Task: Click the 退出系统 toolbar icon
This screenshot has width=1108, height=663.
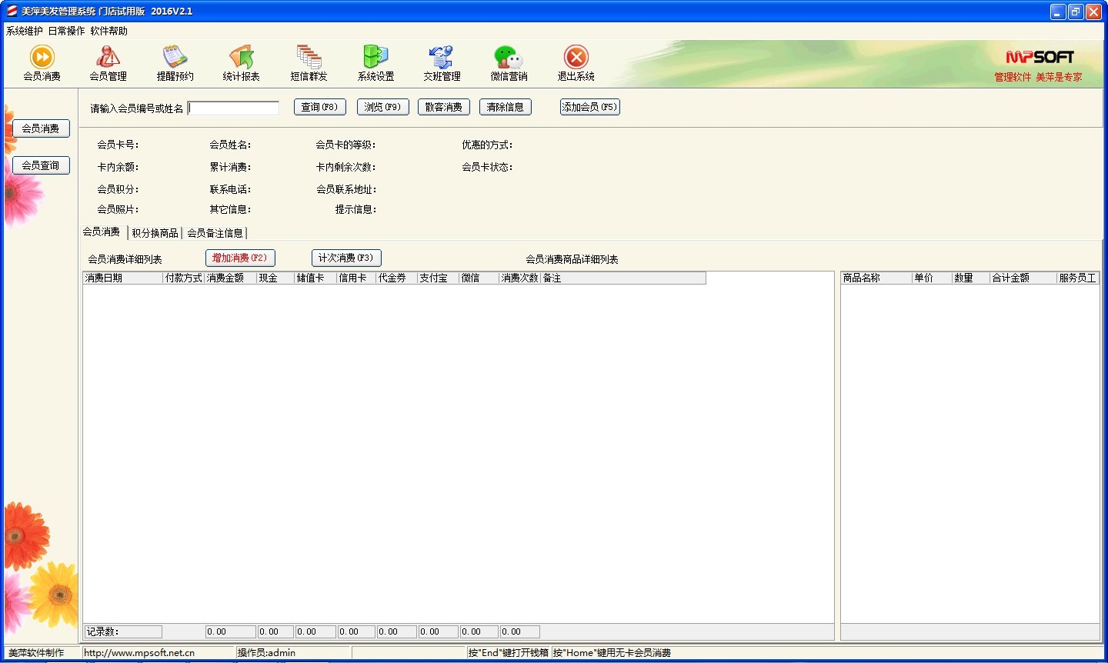Action: (x=576, y=63)
